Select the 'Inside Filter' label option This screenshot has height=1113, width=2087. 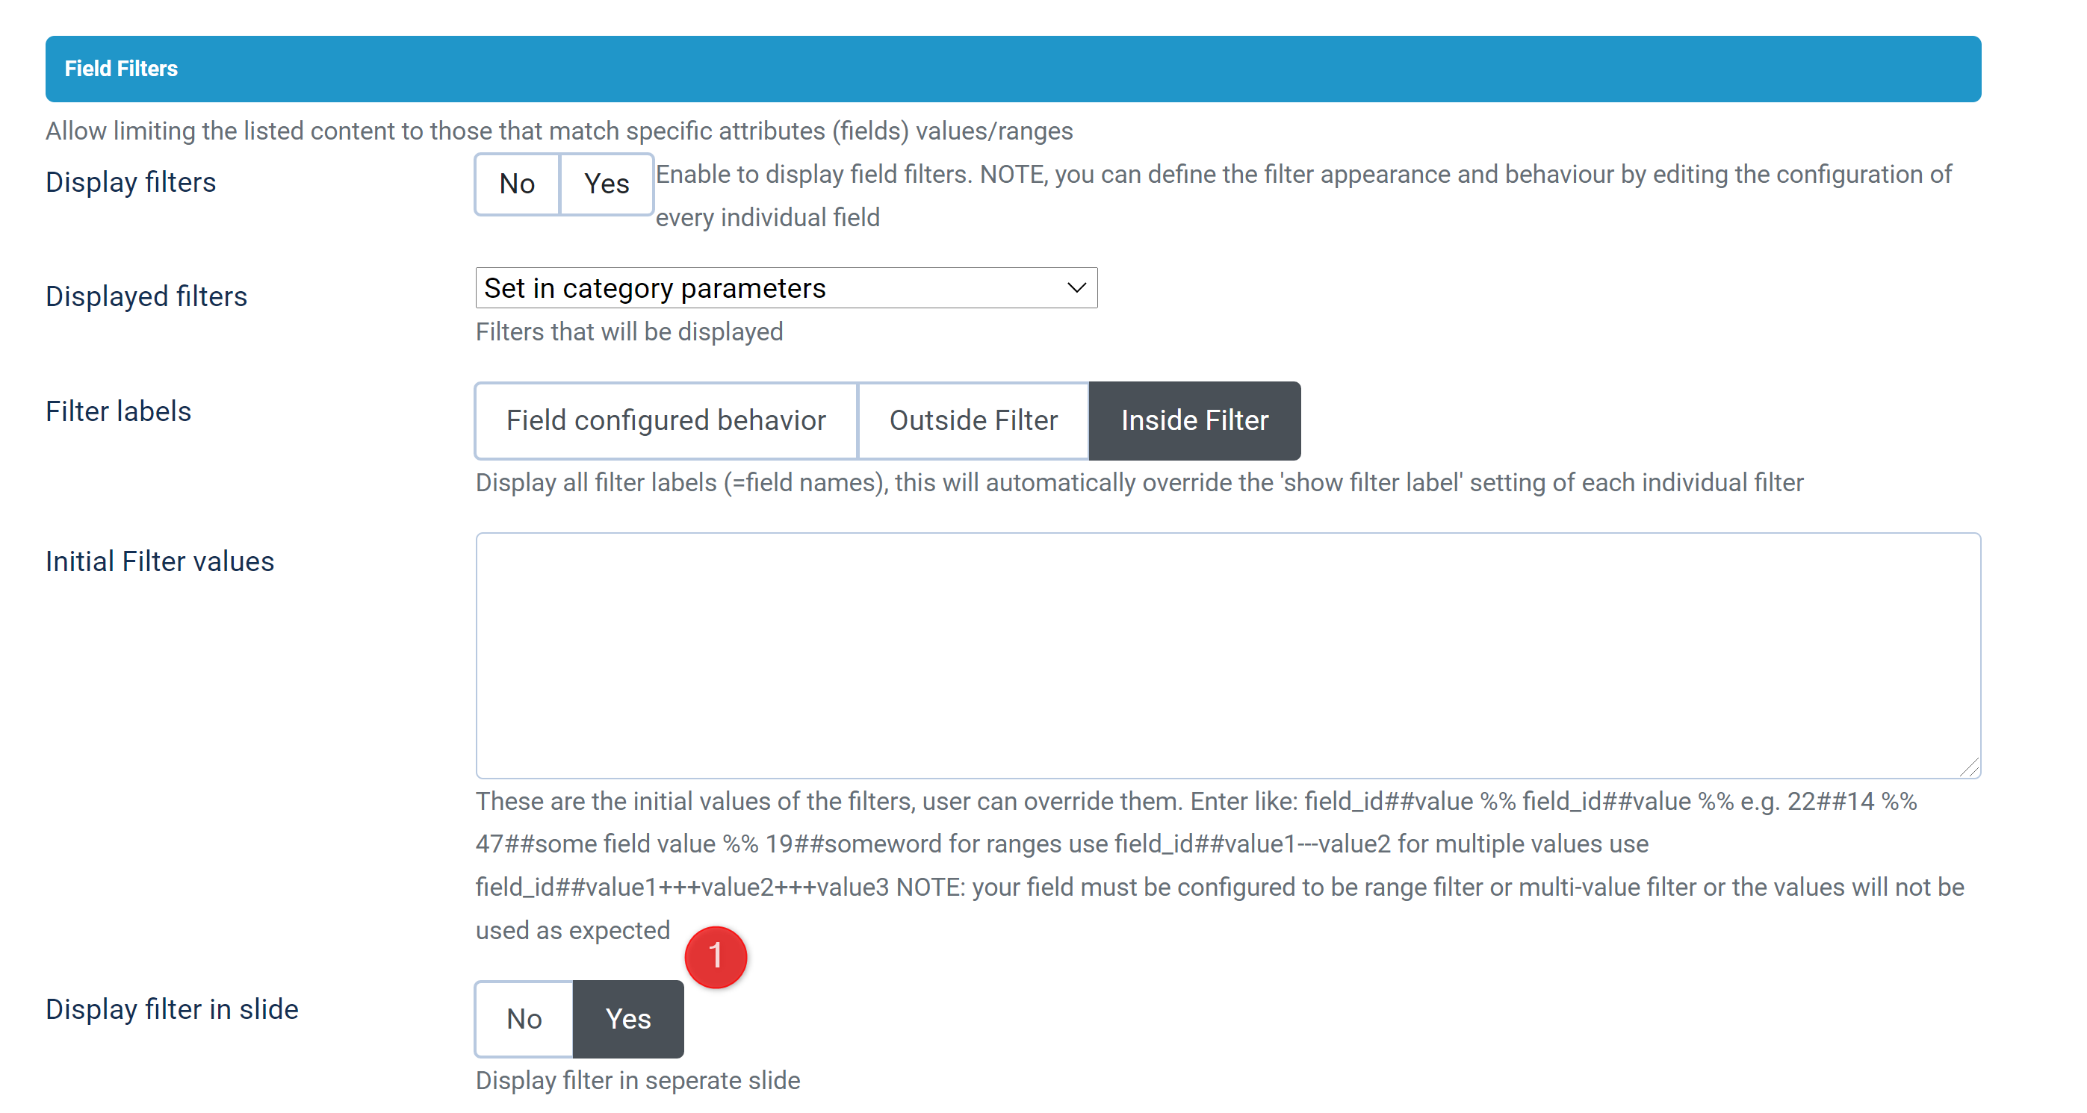click(1194, 421)
